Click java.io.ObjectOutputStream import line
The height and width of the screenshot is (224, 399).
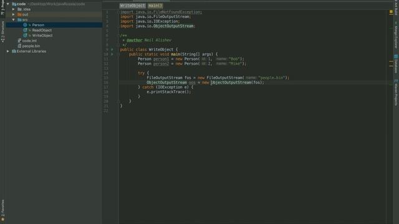coord(158,26)
